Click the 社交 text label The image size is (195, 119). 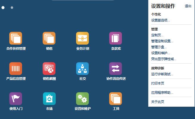click(83, 79)
